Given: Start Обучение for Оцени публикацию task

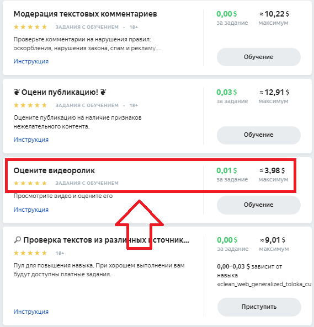Looking at the screenshot, I should click(x=258, y=135).
